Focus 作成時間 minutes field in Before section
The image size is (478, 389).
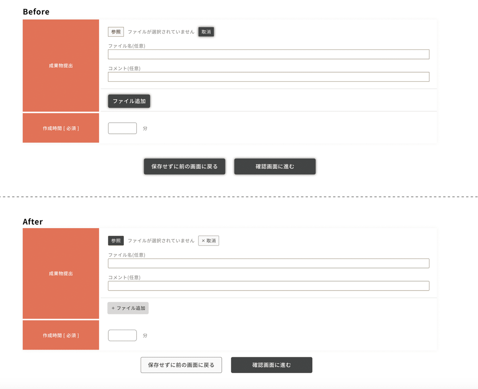pos(122,128)
